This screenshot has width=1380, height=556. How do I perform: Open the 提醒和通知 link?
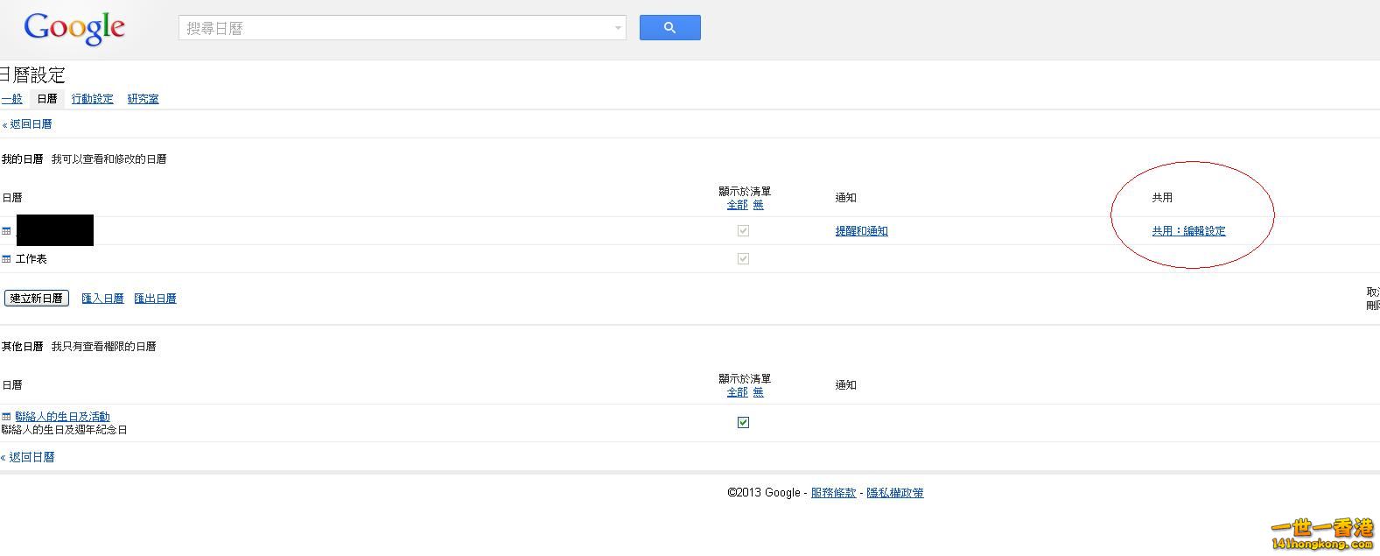(x=861, y=231)
